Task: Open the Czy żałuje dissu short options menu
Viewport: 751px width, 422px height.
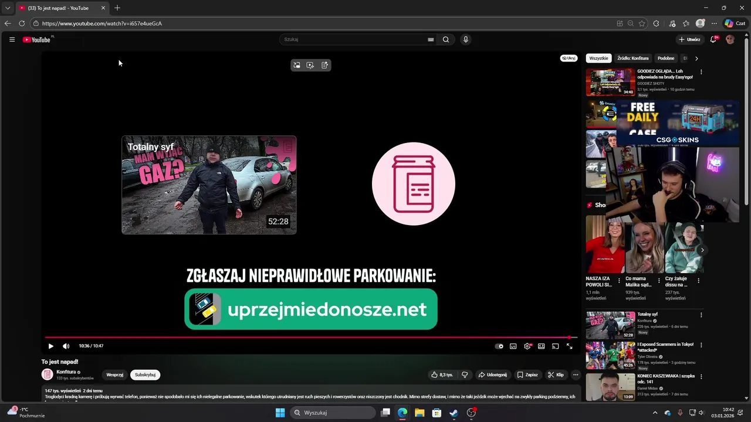Action: click(x=698, y=281)
